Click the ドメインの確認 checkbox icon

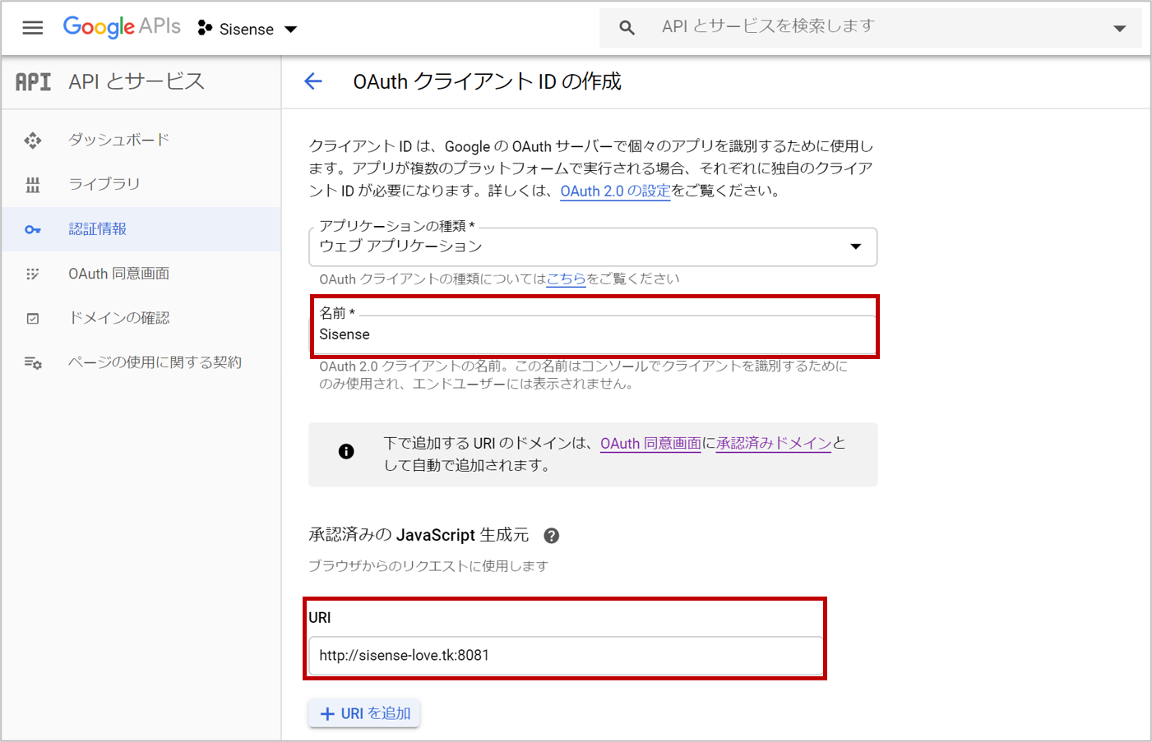[33, 318]
